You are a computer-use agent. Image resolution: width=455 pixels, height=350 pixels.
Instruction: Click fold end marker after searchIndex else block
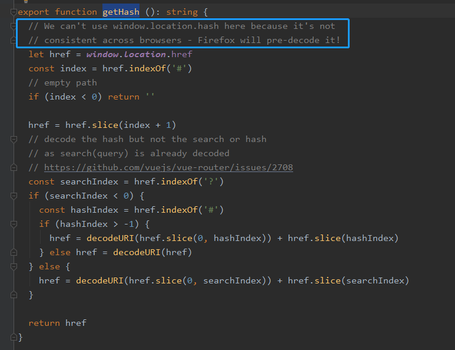pos(14,295)
